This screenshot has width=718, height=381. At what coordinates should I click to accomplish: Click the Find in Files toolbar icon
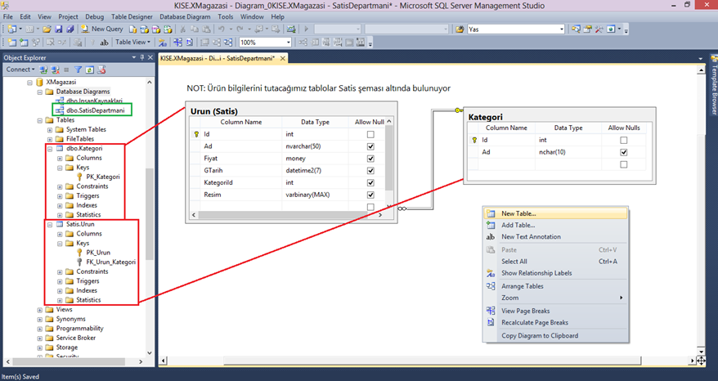(x=460, y=29)
